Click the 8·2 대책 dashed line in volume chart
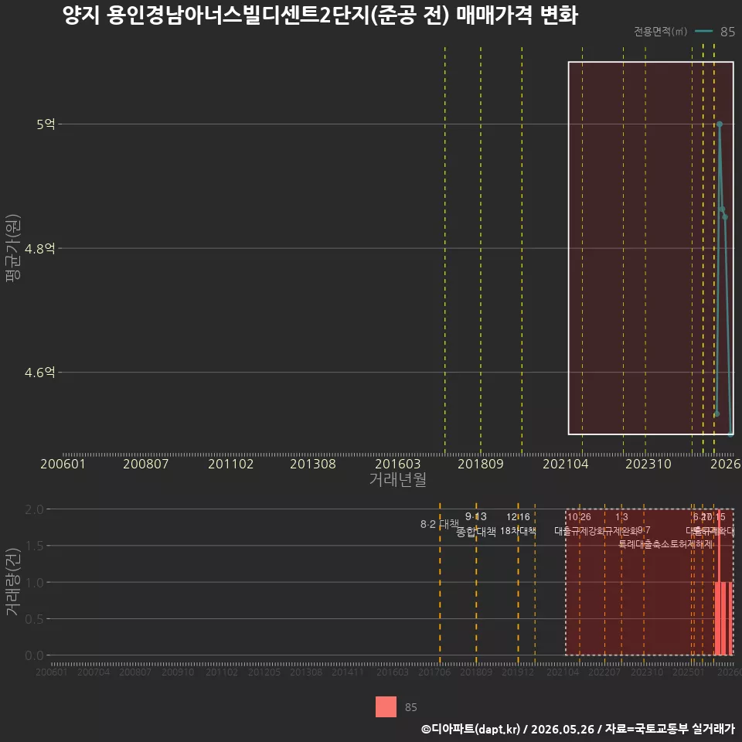The height and width of the screenshot is (742, 742). click(440, 583)
